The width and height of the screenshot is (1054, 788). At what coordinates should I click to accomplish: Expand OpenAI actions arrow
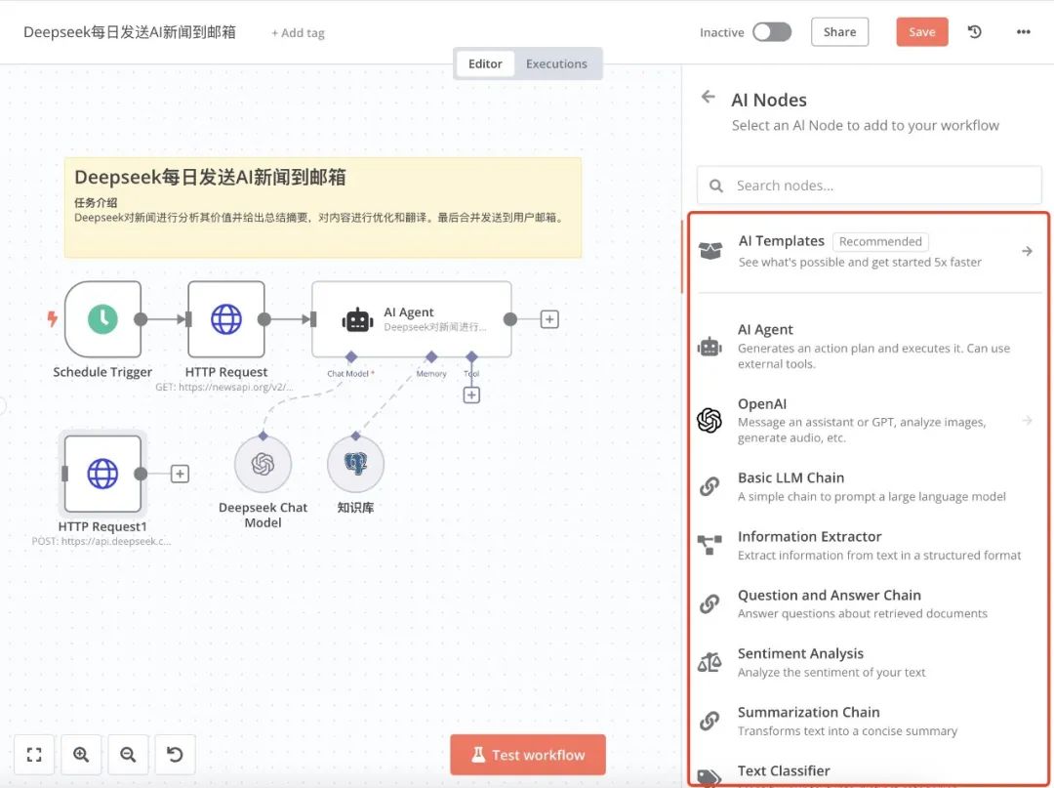pyautogui.click(x=1027, y=420)
